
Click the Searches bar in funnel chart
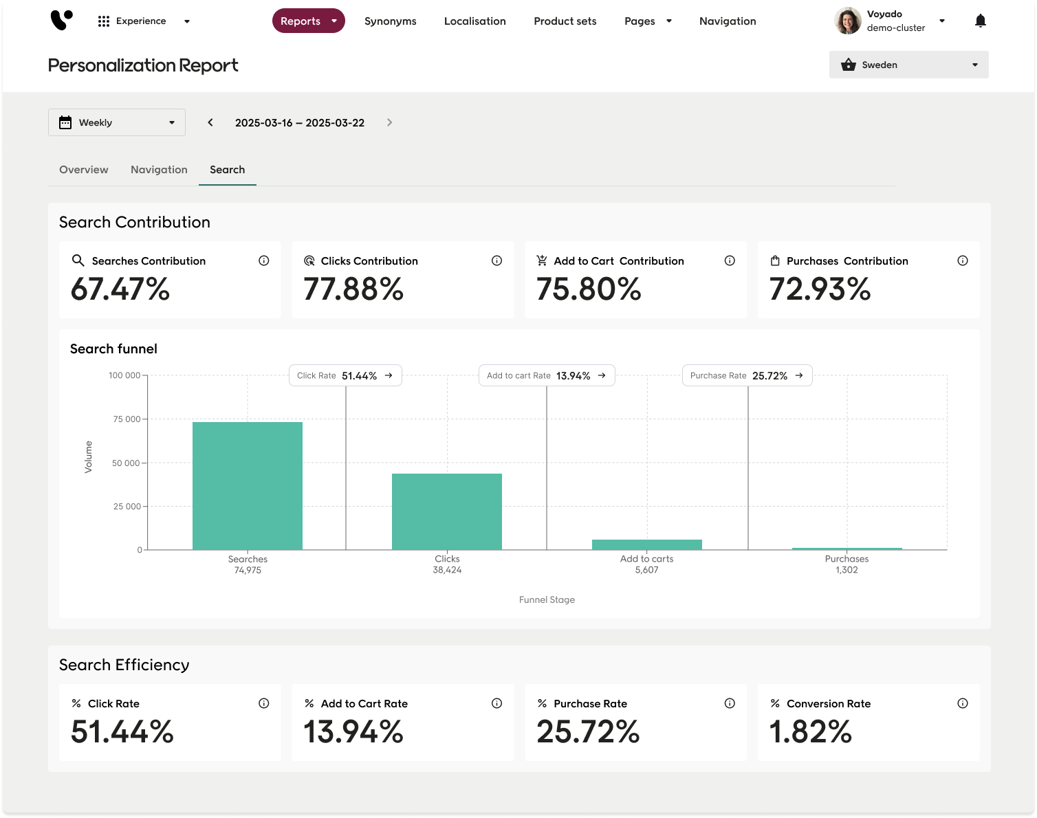[248, 485]
